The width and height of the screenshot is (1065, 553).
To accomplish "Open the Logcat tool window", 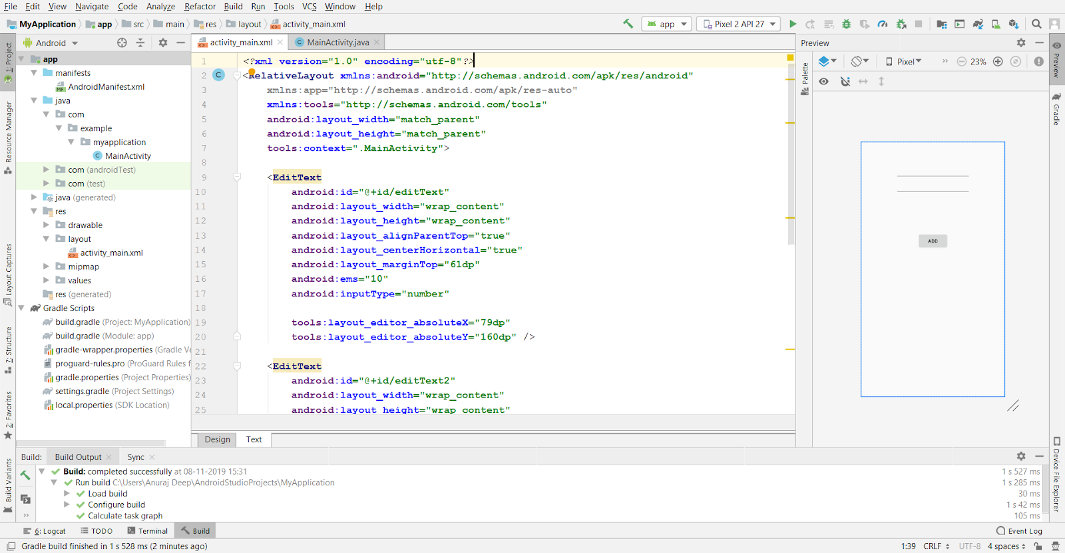I will pyautogui.click(x=45, y=531).
